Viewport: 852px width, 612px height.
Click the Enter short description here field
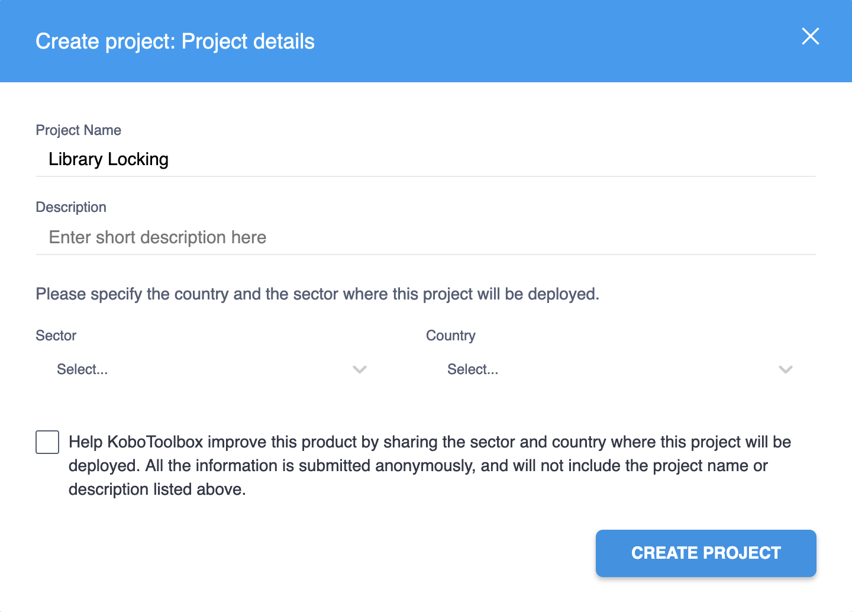click(x=237, y=237)
